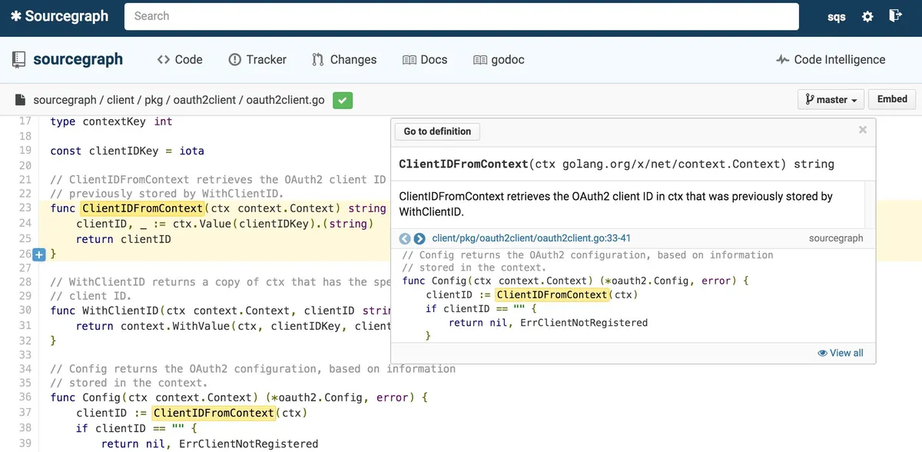Navigate to client in breadcrumb
The width and height of the screenshot is (922, 452).
click(x=121, y=100)
